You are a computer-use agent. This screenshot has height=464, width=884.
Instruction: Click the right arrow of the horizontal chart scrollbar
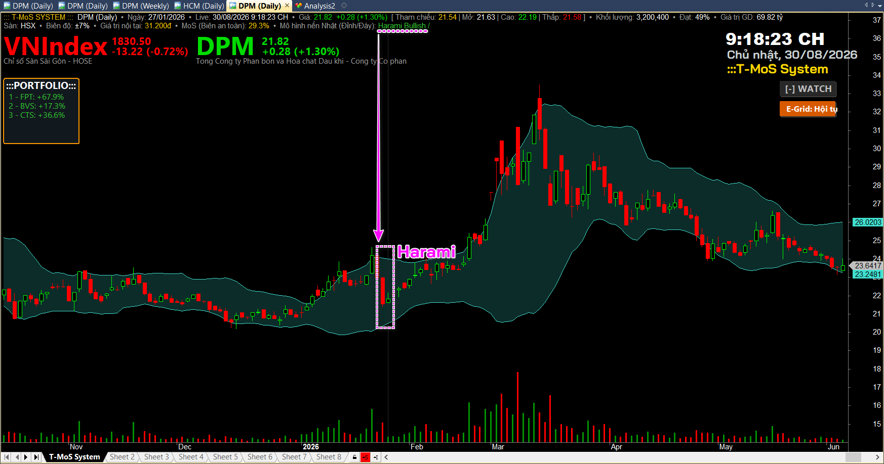pyautogui.click(x=877, y=457)
